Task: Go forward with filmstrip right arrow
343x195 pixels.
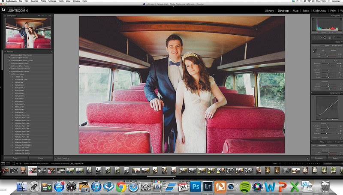Action: point(20,163)
